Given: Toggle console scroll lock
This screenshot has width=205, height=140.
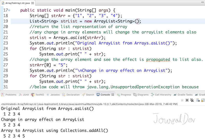Looking at the screenshot, I should coord(203,100).
